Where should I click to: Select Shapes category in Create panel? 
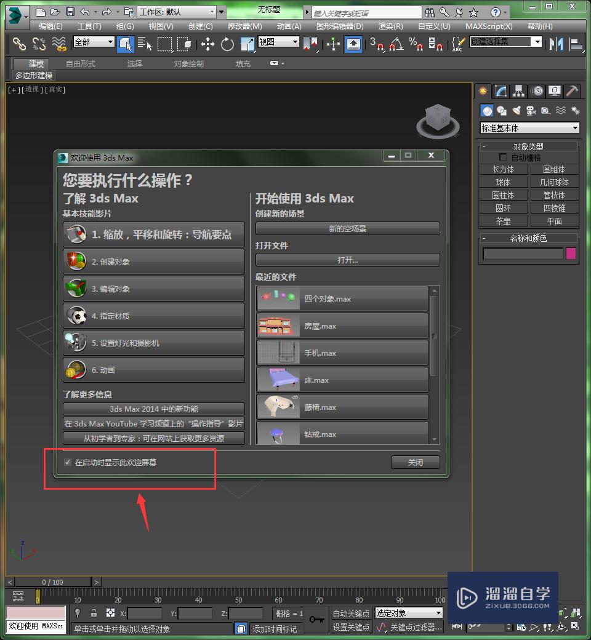point(502,111)
